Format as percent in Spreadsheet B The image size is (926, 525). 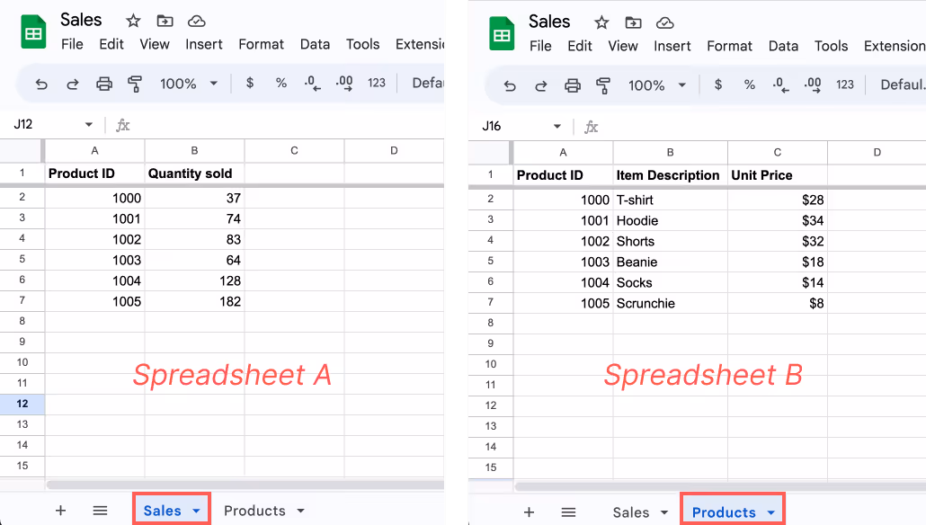750,85
